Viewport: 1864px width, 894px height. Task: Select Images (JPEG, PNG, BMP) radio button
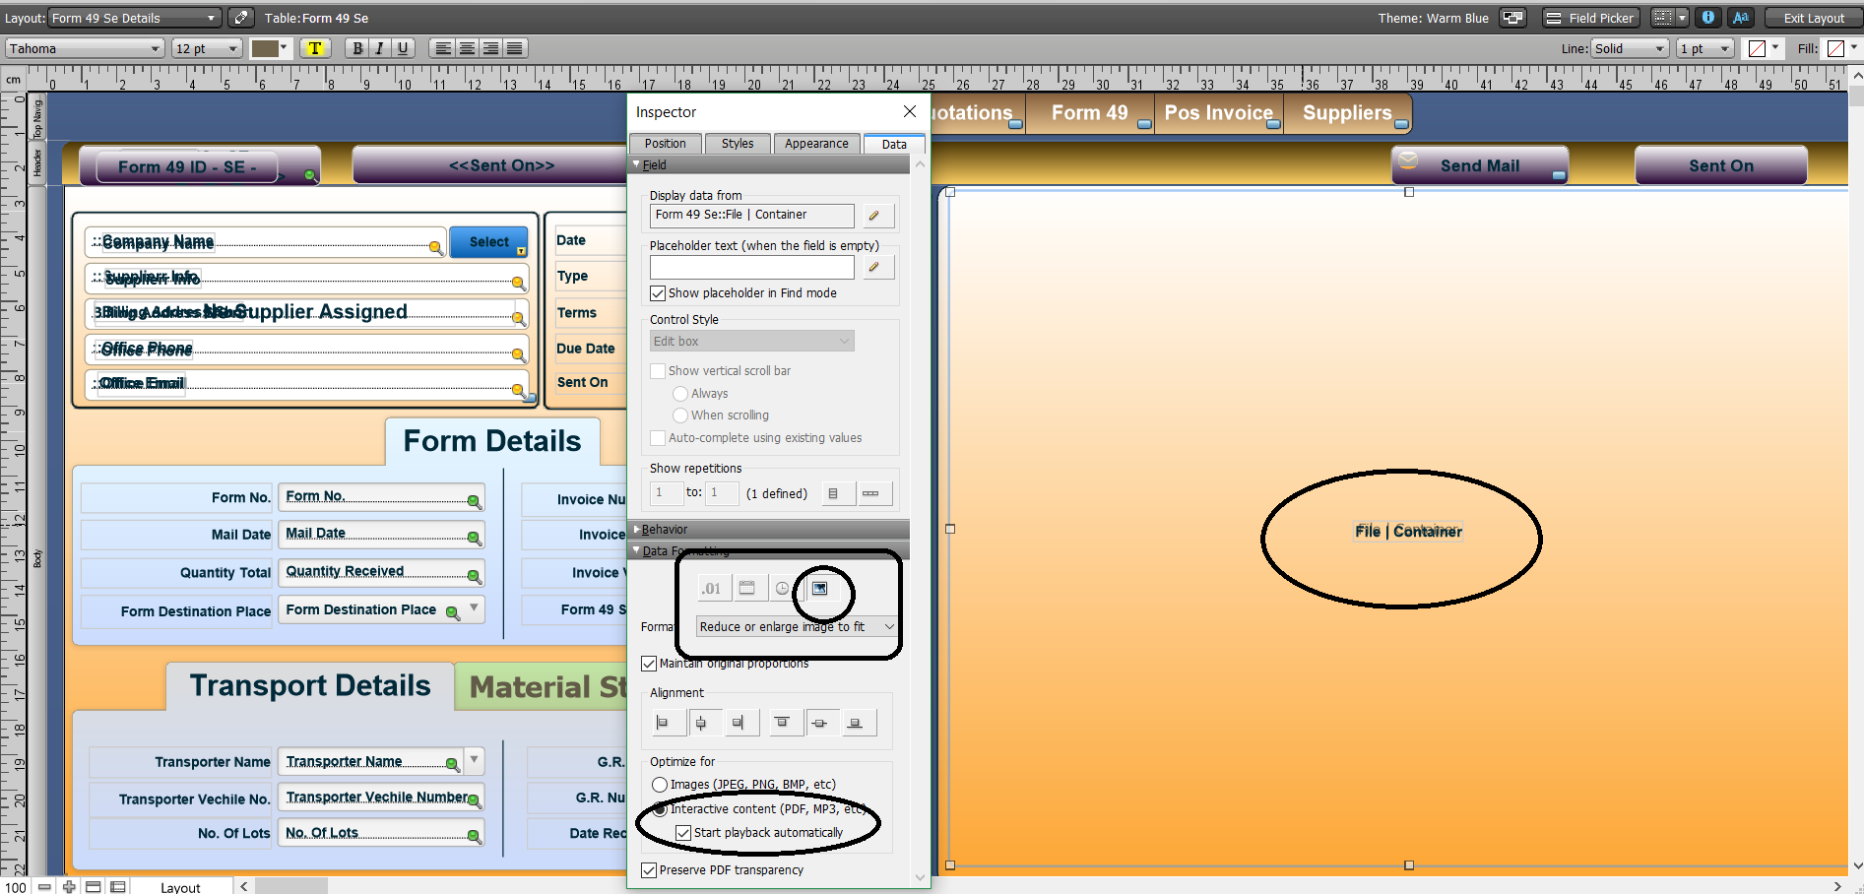point(660,785)
